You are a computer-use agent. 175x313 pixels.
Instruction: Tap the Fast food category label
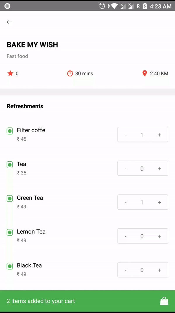tap(17, 56)
